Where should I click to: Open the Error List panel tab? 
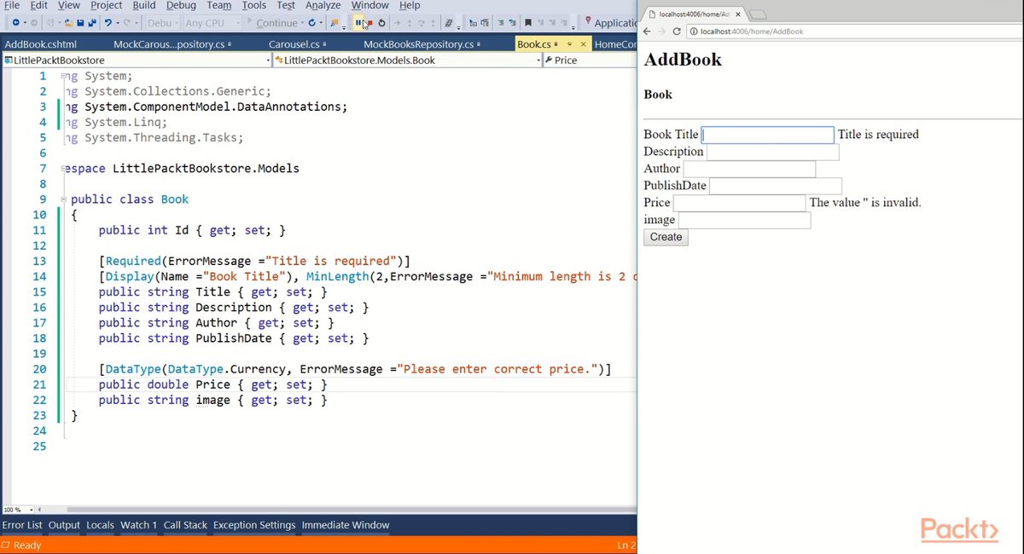[22, 525]
